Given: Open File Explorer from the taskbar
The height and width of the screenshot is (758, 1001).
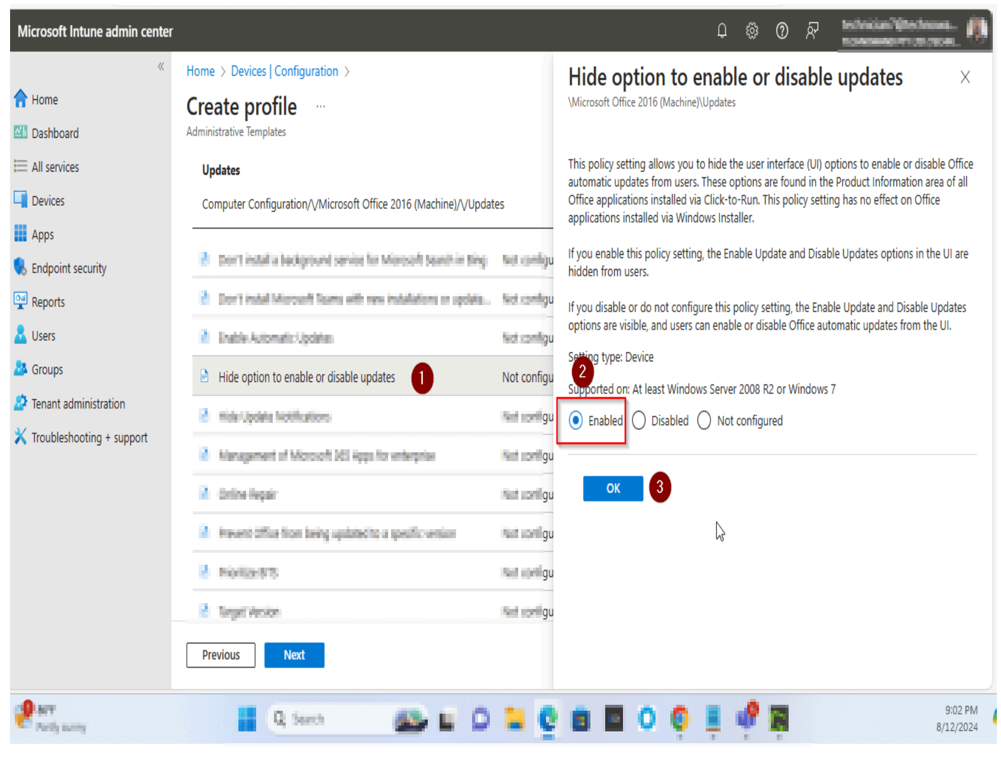Looking at the screenshot, I should 514,719.
